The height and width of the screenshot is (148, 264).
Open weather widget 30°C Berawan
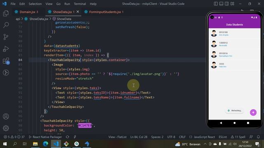188,144
